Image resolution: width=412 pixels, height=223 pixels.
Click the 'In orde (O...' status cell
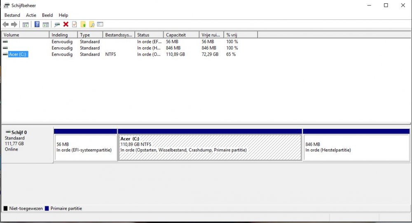(x=149, y=54)
